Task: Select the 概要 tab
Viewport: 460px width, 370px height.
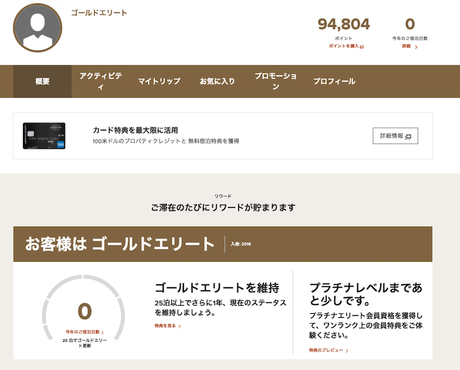Action: [43, 81]
